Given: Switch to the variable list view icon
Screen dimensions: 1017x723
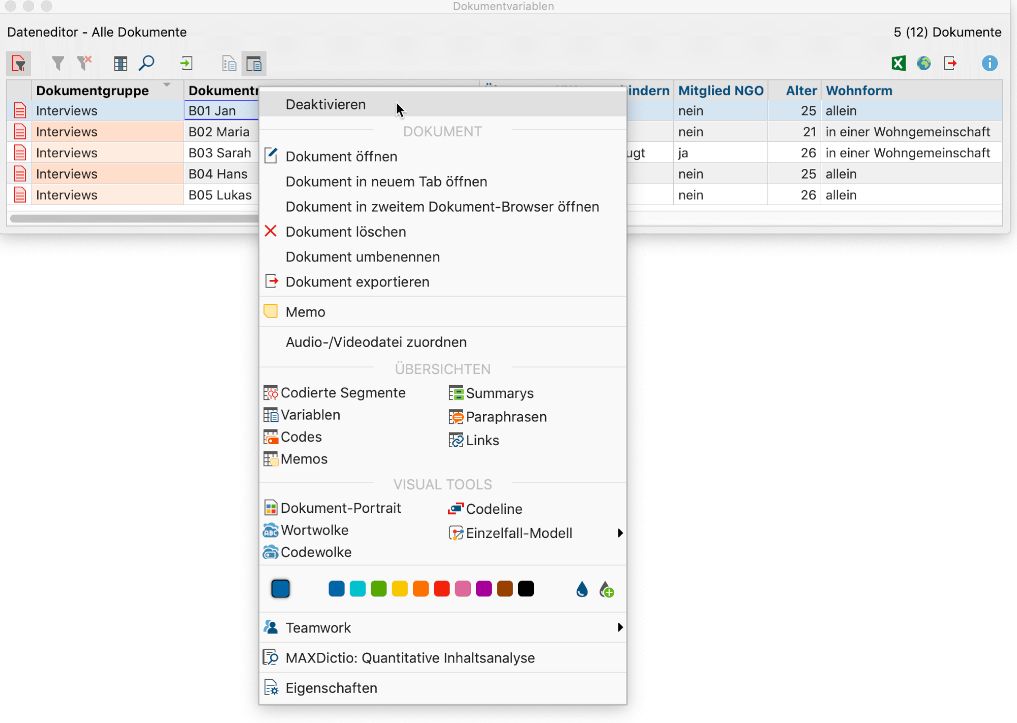Looking at the screenshot, I should [229, 64].
